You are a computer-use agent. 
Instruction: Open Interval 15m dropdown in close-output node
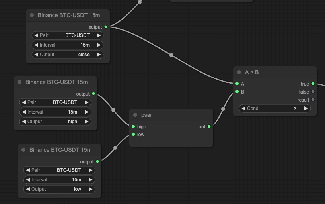pos(68,45)
